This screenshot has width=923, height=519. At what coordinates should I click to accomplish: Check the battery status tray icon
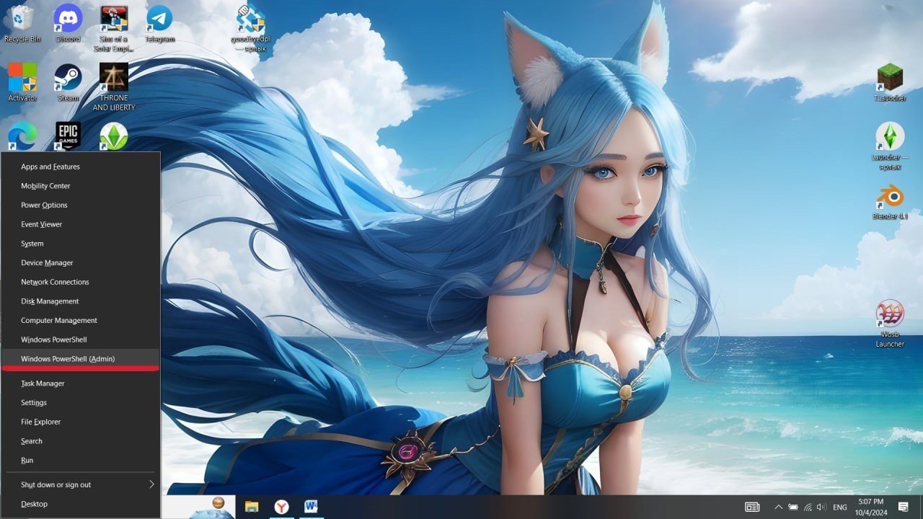(793, 507)
